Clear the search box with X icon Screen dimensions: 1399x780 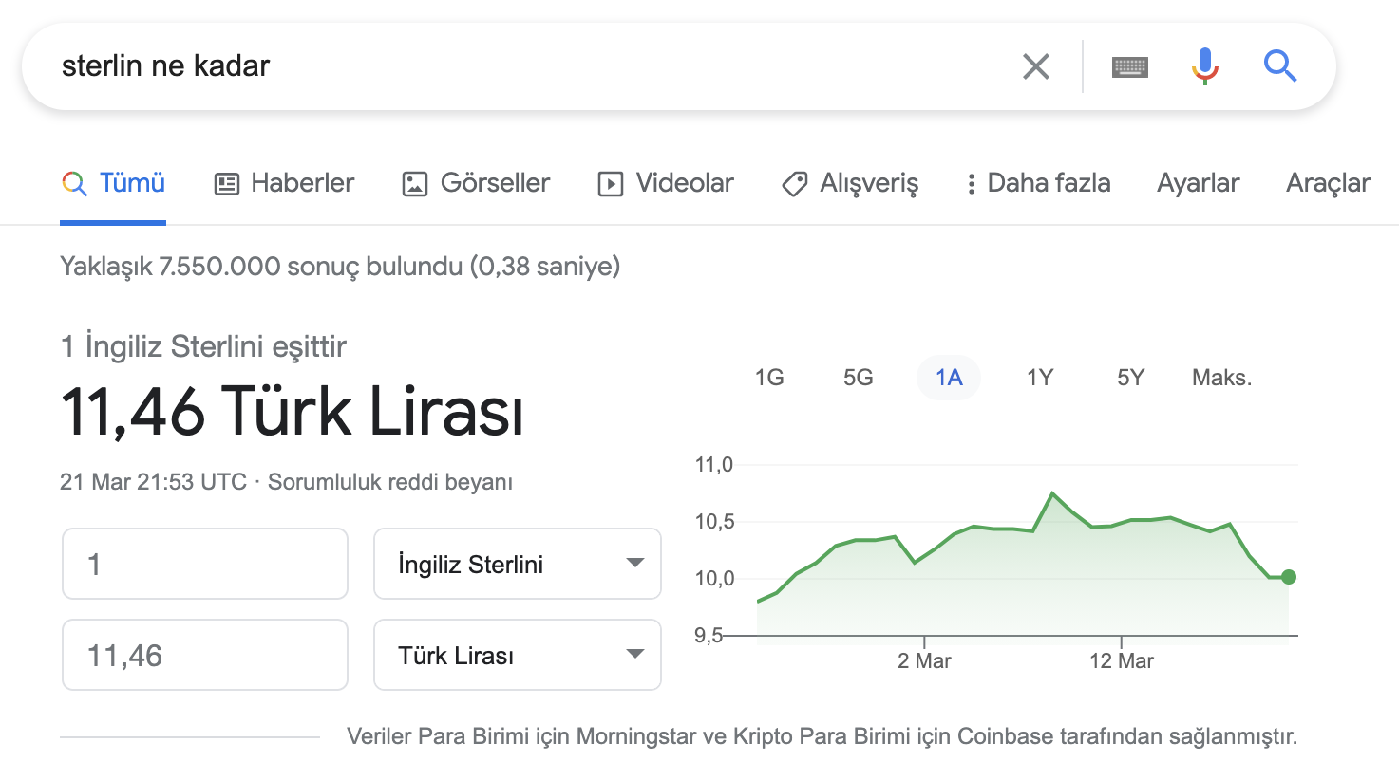1035,66
